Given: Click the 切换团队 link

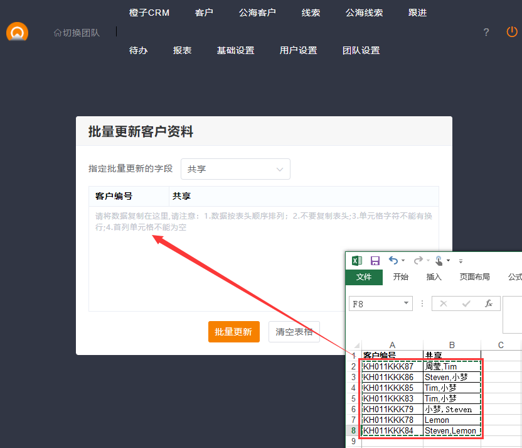Looking at the screenshot, I should (x=77, y=33).
